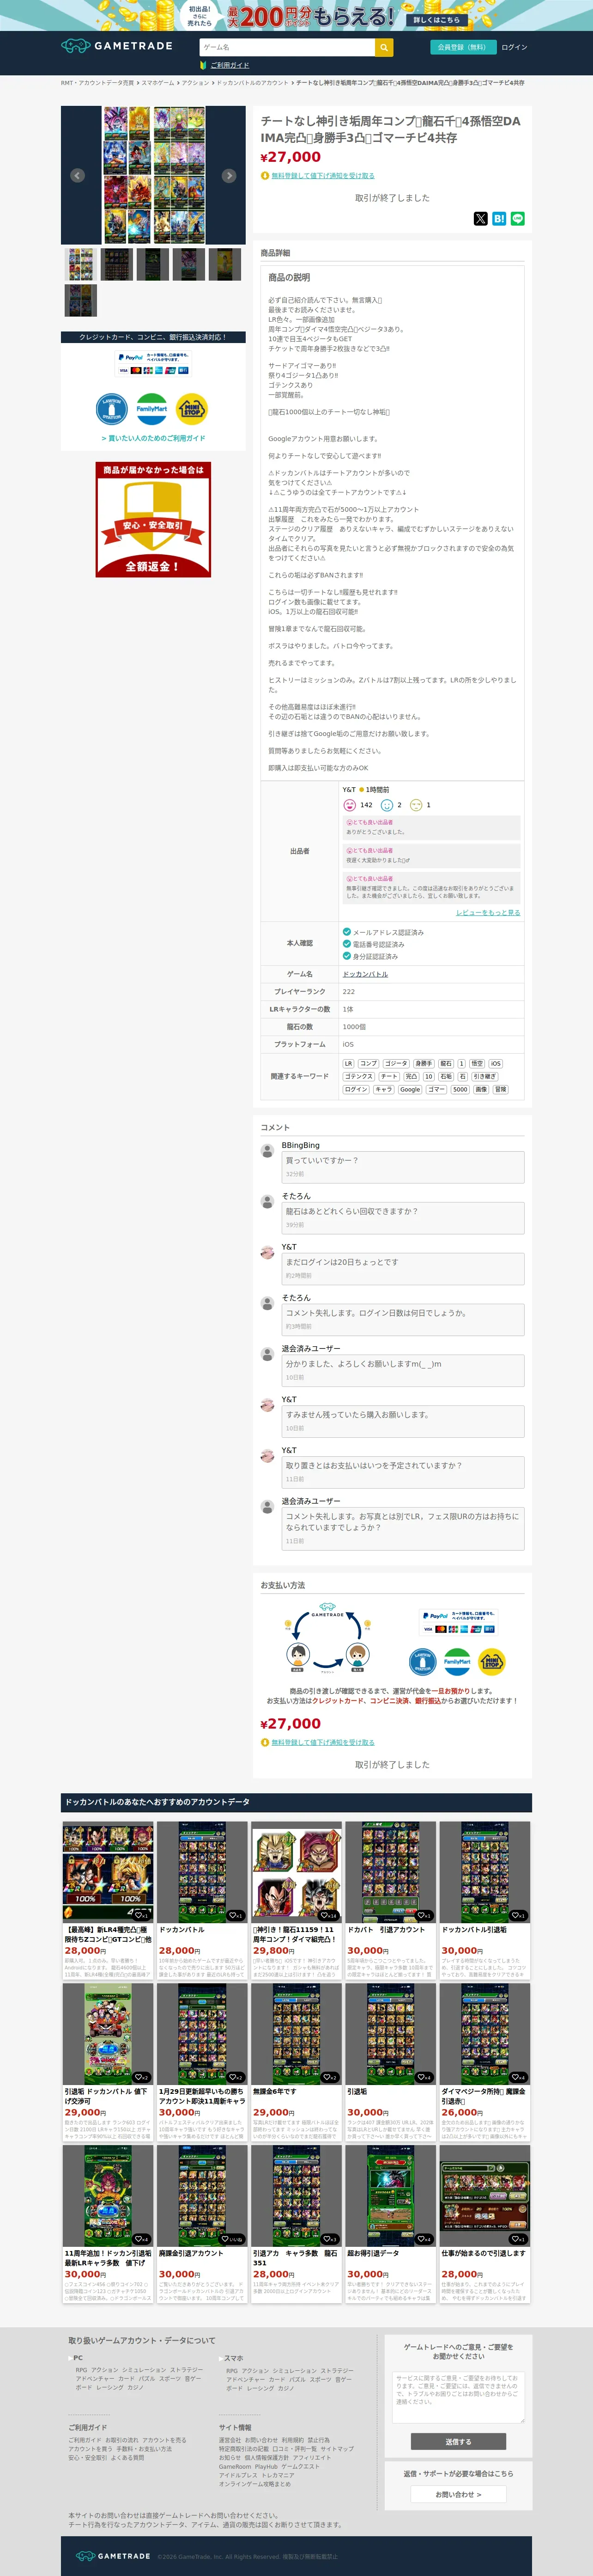The width and height of the screenshot is (593, 2576).
Task: Share listing on LINE
Action: click(x=518, y=218)
